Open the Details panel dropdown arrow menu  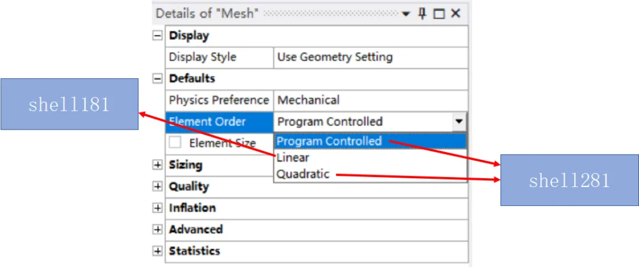click(x=405, y=14)
